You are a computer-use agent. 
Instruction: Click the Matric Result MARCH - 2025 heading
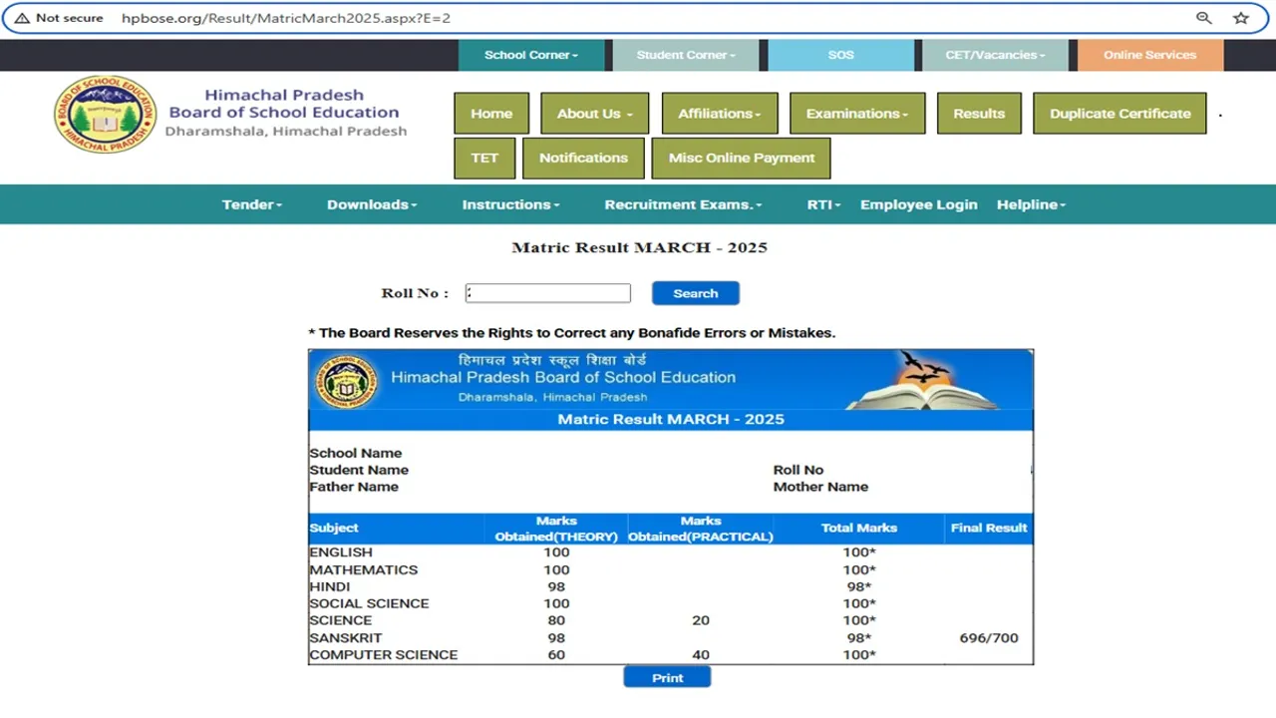(639, 247)
